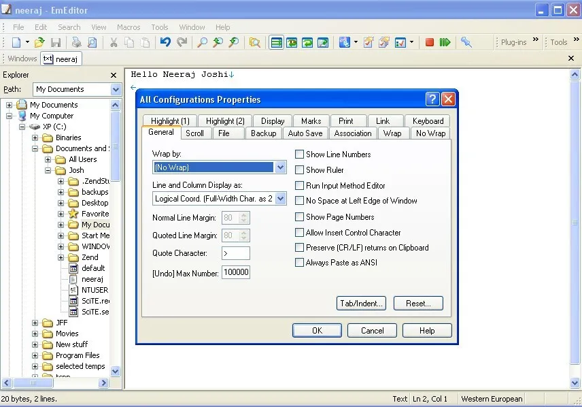Enable Show Page Numbers checkbox
This screenshot has width=582, height=407.
[x=299, y=216]
